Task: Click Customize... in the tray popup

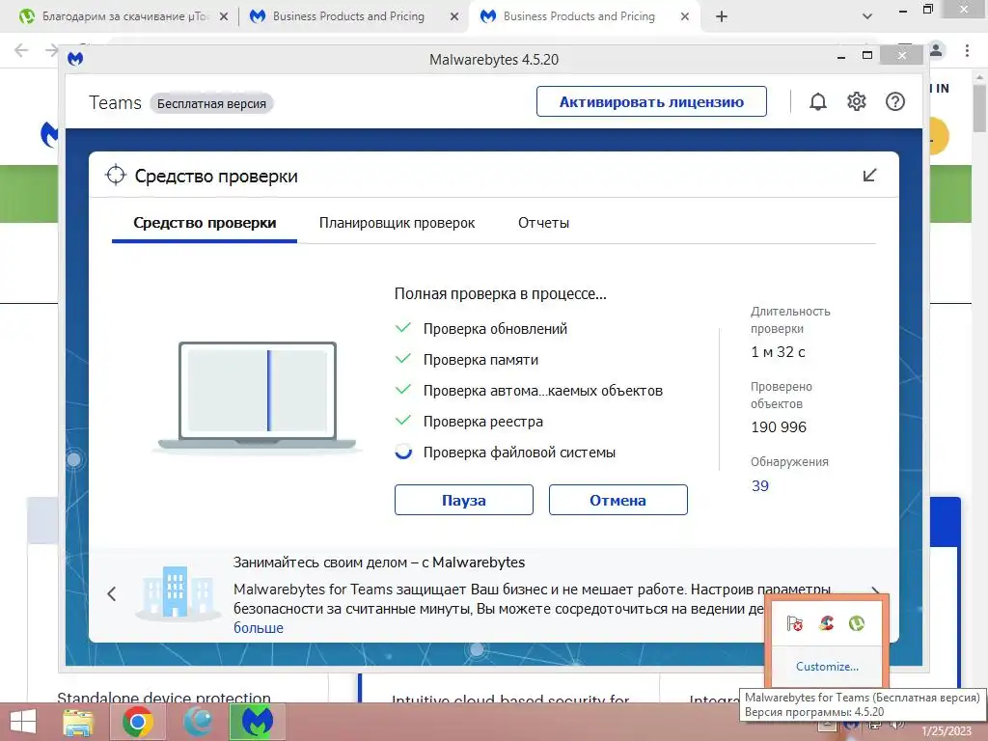Action: [x=827, y=667]
